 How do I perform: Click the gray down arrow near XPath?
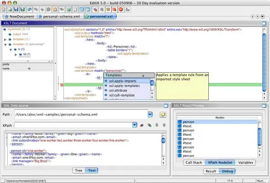tap(157, 125)
